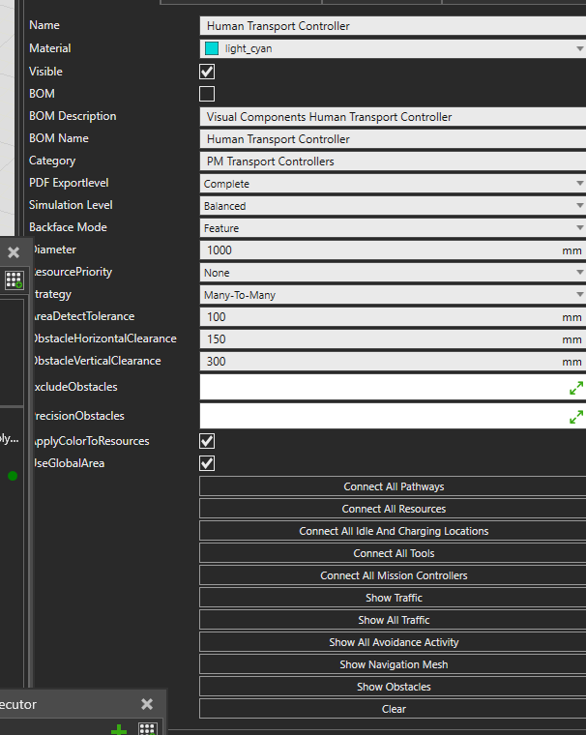Click Show All Avoidance Activity button
Screen dimensions: 586x735
393,642
